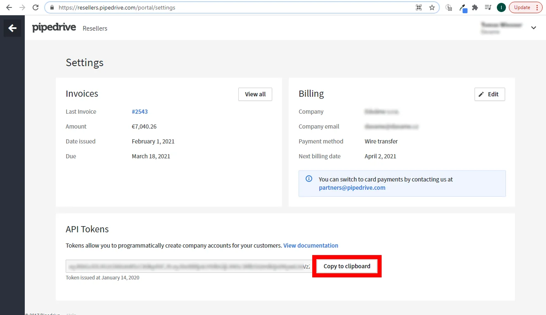Select the amount €7,040.26

click(144, 126)
